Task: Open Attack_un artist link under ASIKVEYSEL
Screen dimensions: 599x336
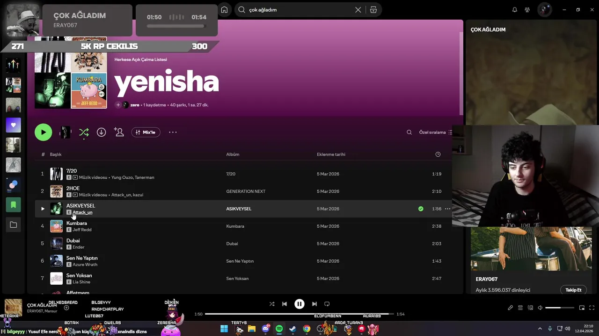Action: pos(82,212)
